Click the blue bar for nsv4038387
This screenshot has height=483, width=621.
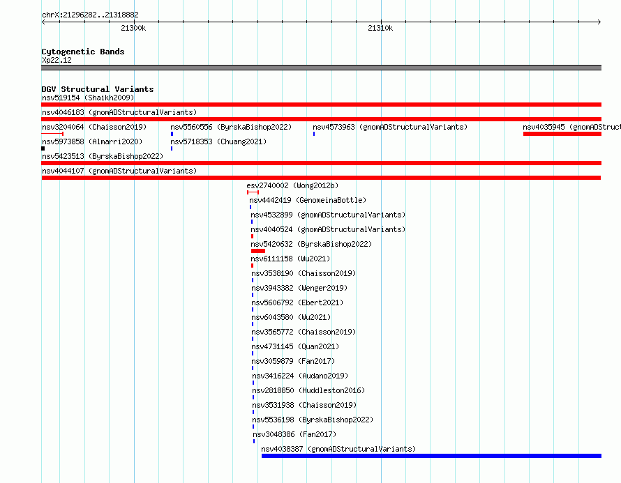[x=431, y=456]
